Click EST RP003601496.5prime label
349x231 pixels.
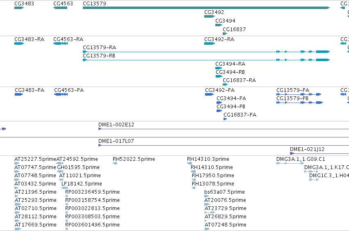tap(92, 225)
